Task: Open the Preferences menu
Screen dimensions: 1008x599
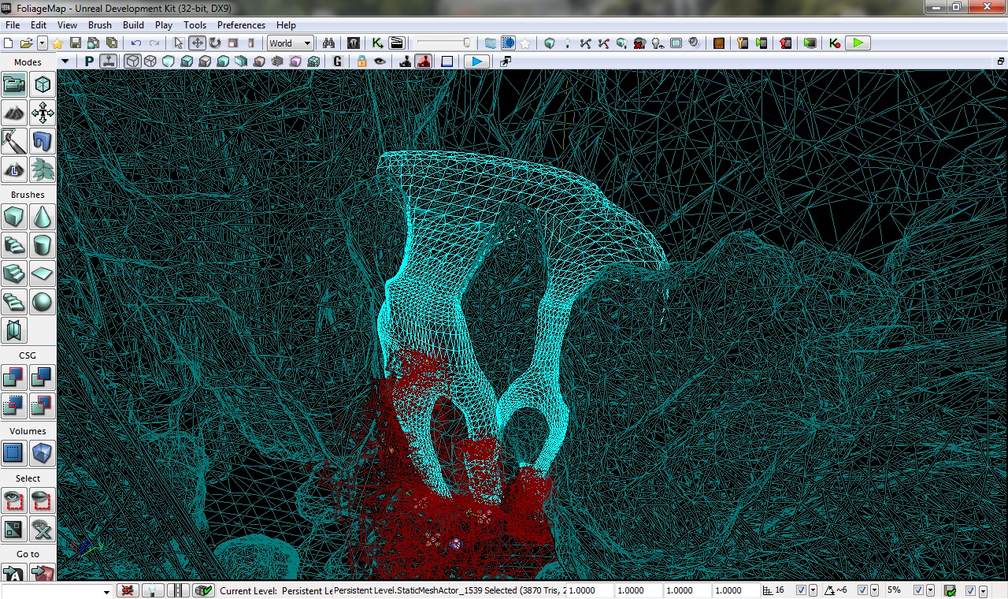Action: pyautogui.click(x=241, y=25)
